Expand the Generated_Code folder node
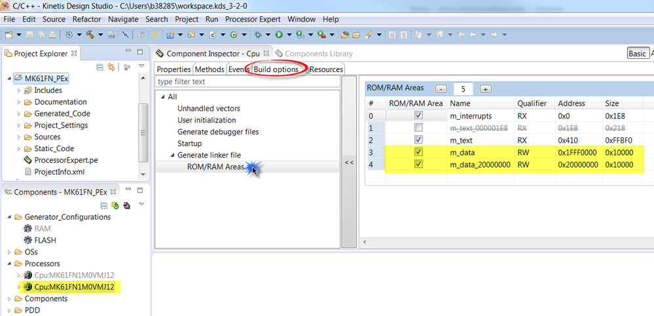Screen dimensions: 654x316 coord(19,113)
